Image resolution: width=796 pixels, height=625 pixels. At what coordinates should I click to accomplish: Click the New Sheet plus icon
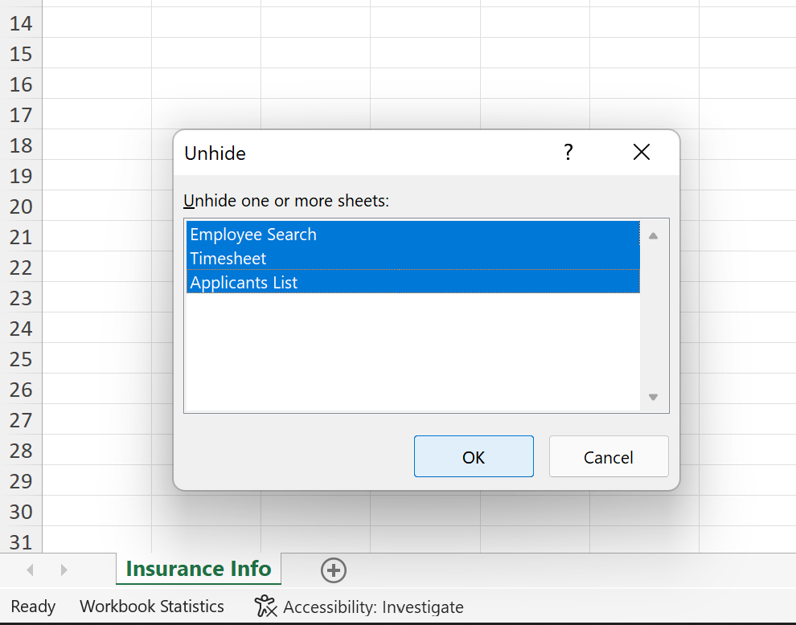(x=334, y=570)
